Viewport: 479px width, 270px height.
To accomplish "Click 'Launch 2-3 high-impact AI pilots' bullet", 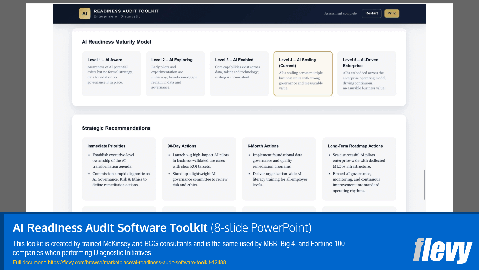I will (201, 160).
